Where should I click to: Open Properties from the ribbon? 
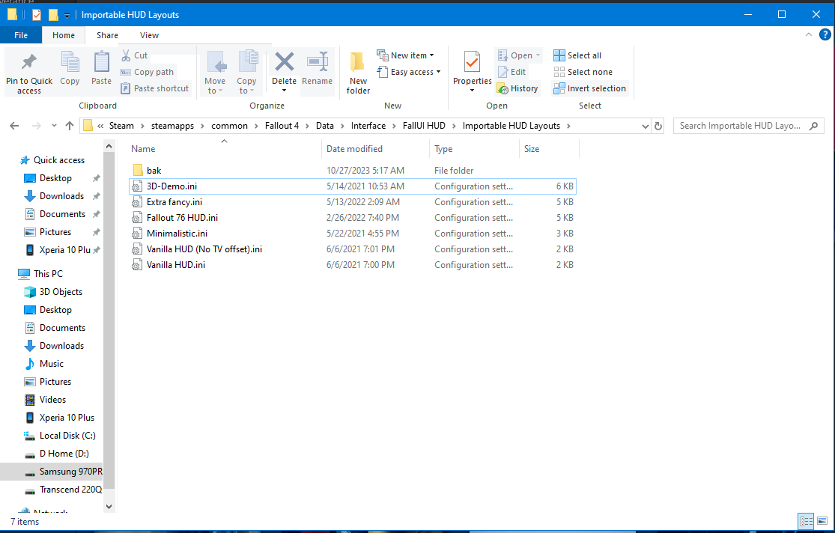(472, 63)
